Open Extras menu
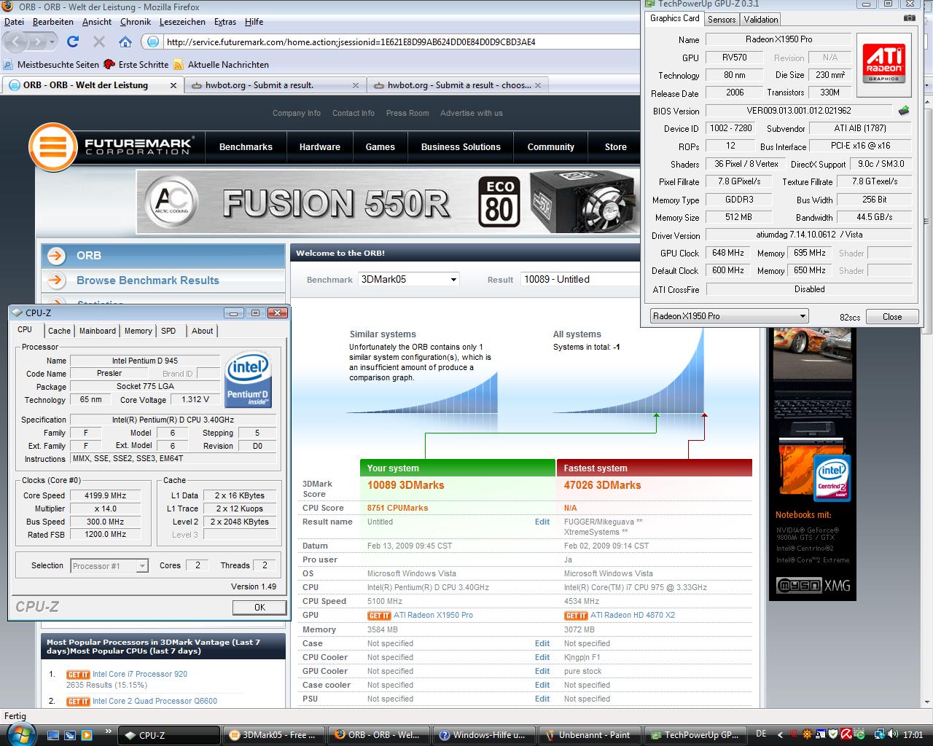This screenshot has width=933, height=746. pos(225,22)
